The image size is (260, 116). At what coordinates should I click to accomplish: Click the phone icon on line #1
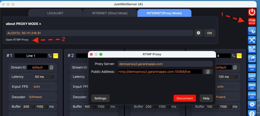point(50,56)
